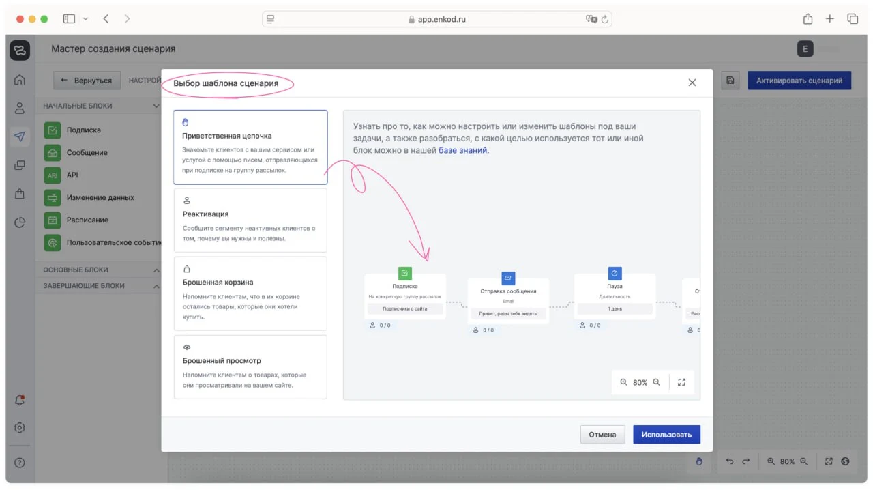Open settings gear in left sidebar
873x490 pixels.
[20, 428]
